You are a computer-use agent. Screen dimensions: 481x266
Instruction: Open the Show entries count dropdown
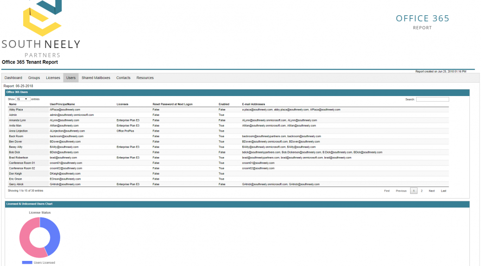(x=23, y=99)
